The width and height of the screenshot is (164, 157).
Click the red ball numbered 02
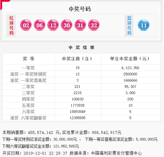[x=26, y=25]
